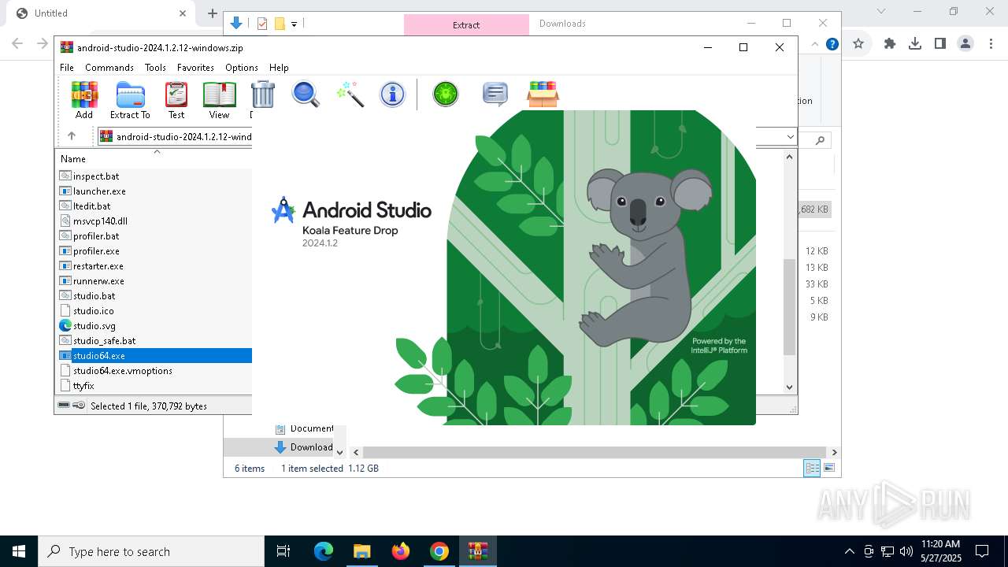This screenshot has height=567, width=1008.
Task: Click the Delete trash can icon
Action: 262,94
